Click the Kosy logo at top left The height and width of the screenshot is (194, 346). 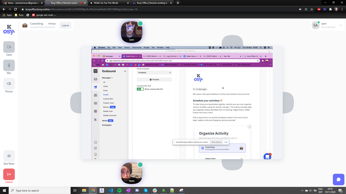point(9,29)
